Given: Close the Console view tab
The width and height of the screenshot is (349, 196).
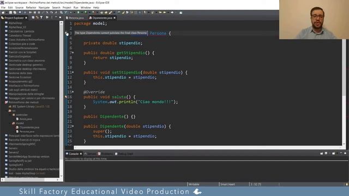Looking at the screenshot, I should point(81,154).
